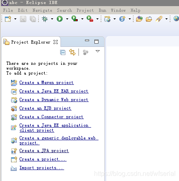Click the Eclipse logo in title bar
Viewport: 179px width, 181px height.
coord(5,3)
